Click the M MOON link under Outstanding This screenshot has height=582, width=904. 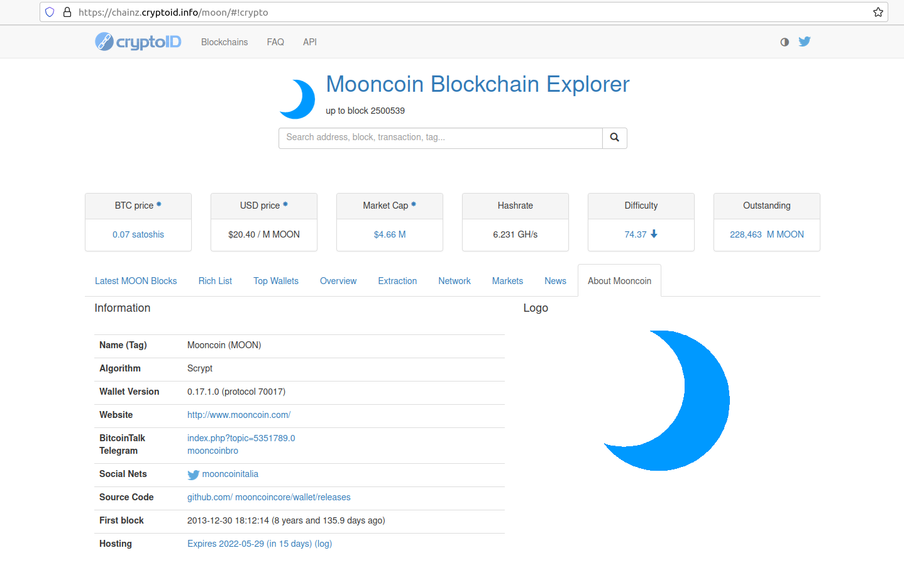pos(785,234)
